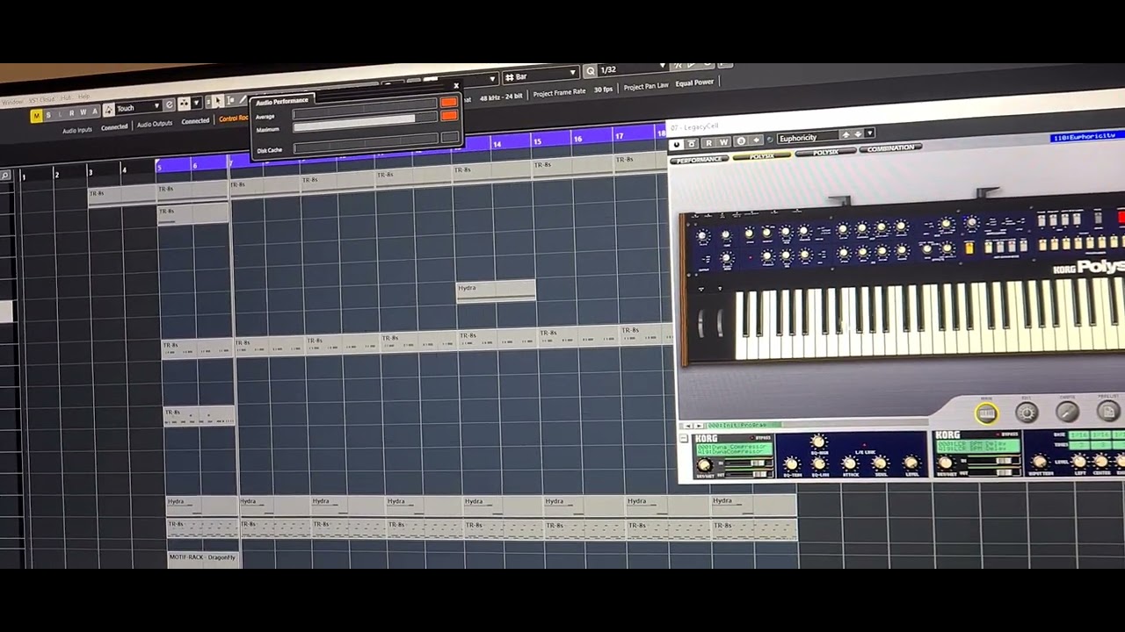
Task: Open the LegacyCell Edit knob view
Action: (x=1027, y=413)
